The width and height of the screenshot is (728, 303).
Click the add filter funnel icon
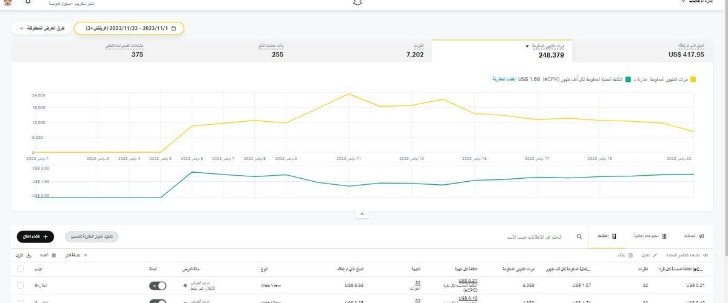pyautogui.click(x=86, y=256)
